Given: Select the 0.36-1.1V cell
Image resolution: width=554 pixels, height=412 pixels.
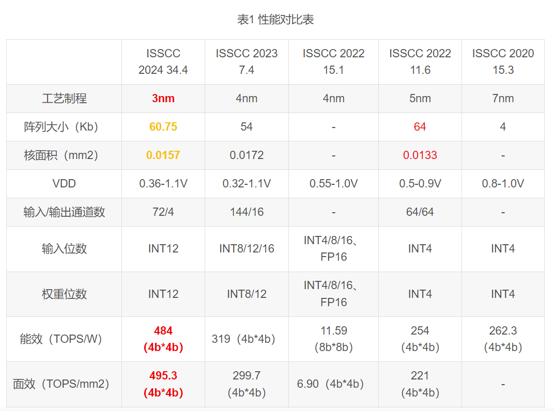Looking at the screenshot, I should [x=163, y=184].
